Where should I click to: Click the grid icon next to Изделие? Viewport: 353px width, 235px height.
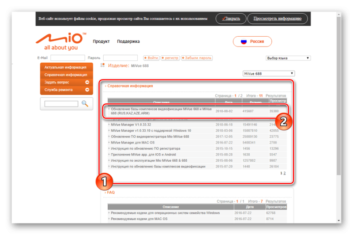[x=102, y=65]
